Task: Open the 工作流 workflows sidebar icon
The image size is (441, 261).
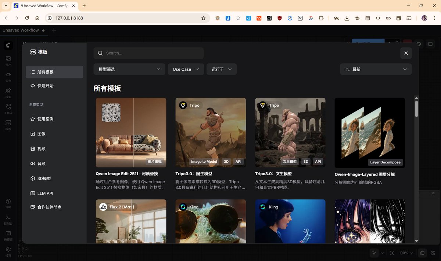Action: 8,109
